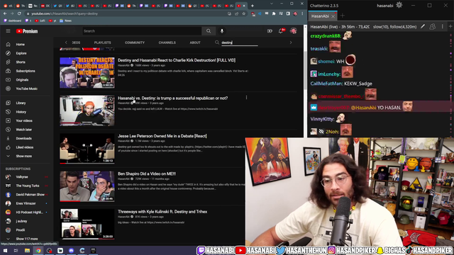Go back in Chrome browser
This screenshot has height=255, width=454.
pyautogui.click(x=5, y=13)
